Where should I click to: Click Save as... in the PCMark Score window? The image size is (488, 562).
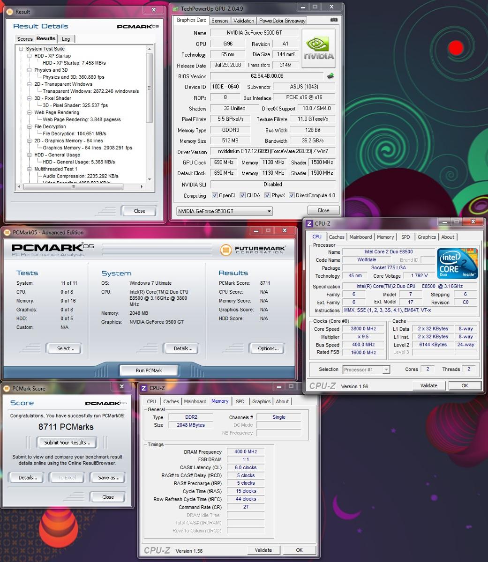(x=109, y=478)
